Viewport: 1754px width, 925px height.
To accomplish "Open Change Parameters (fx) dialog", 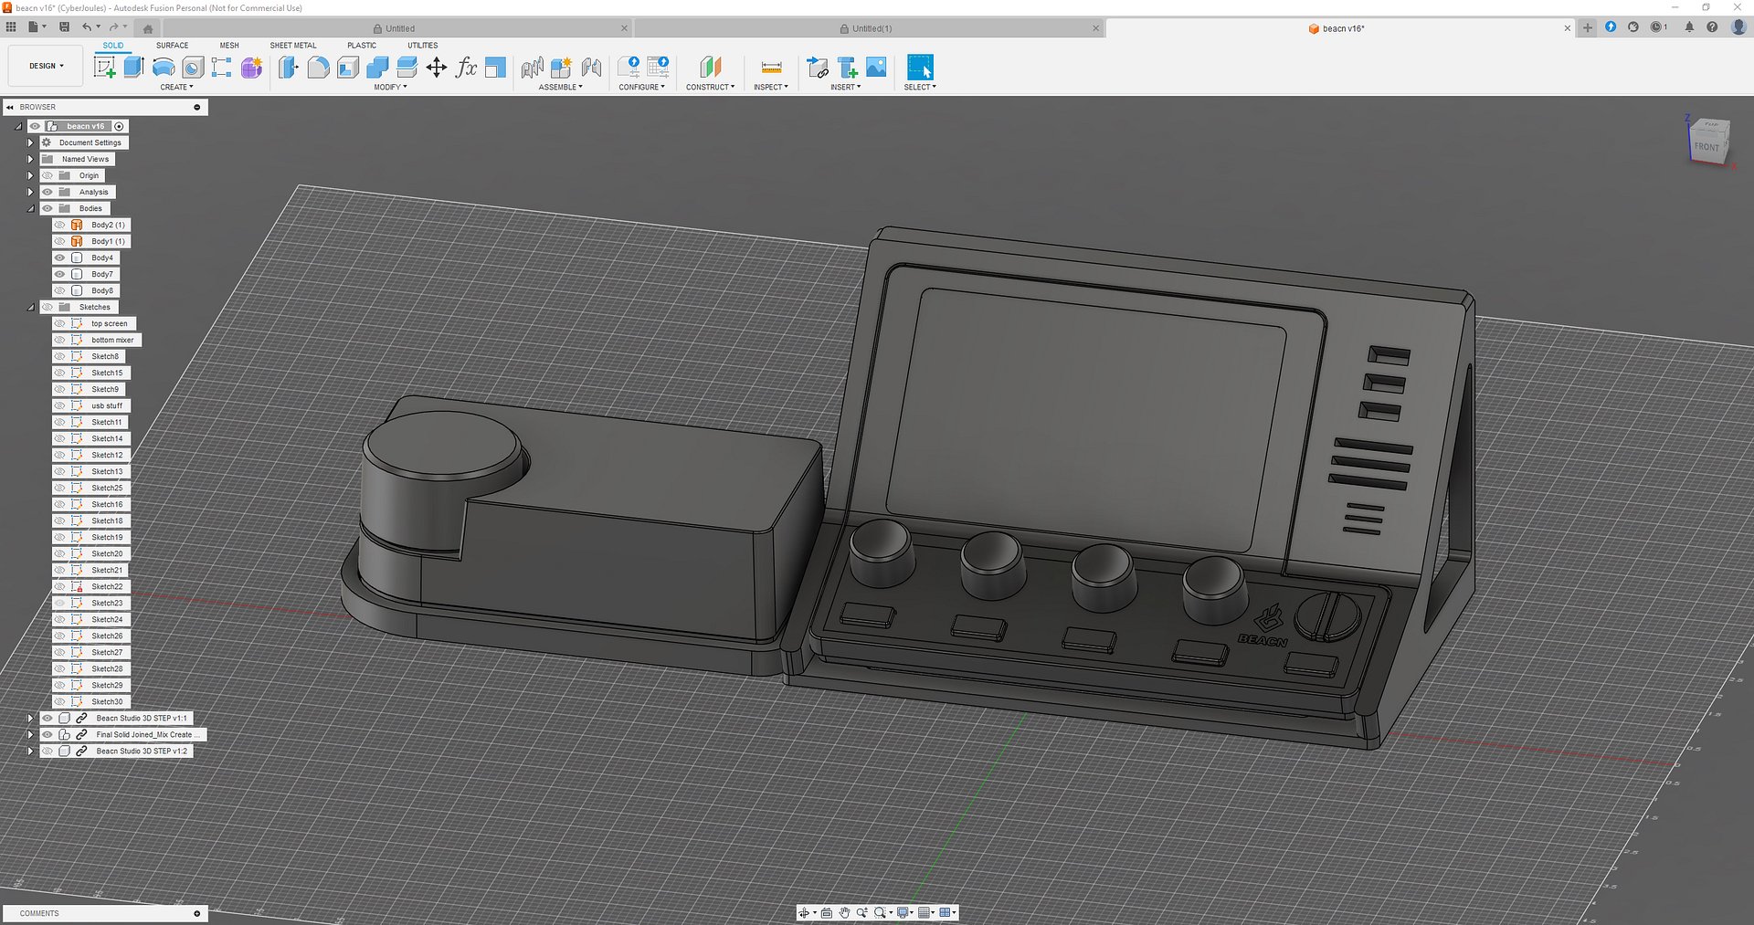I will [466, 67].
